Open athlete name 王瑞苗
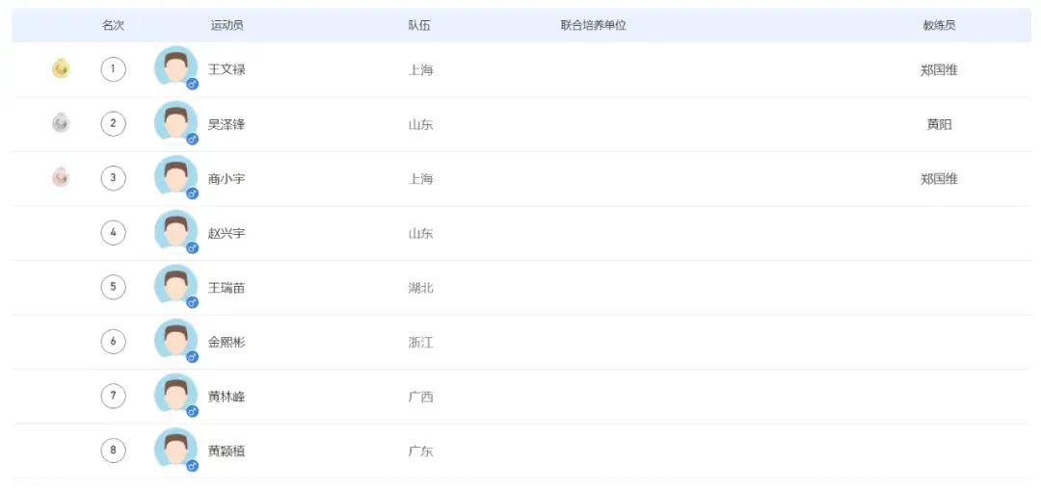 pyautogui.click(x=227, y=288)
